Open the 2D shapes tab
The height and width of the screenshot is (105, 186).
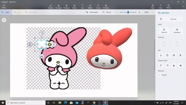(59, 6)
